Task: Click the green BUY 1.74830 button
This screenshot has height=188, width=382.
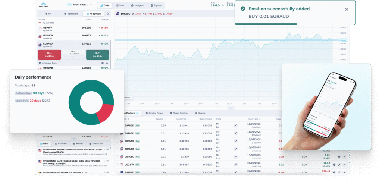Action: (97, 54)
